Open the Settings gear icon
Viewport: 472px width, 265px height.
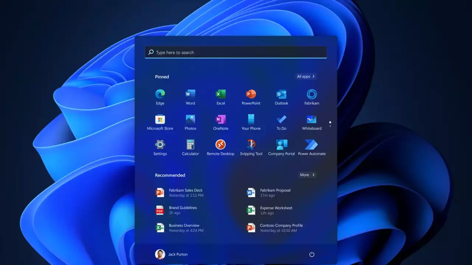(160, 145)
